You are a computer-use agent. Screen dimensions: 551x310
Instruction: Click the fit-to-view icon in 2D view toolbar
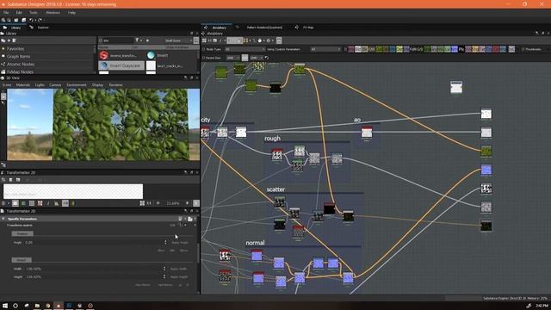(142, 203)
